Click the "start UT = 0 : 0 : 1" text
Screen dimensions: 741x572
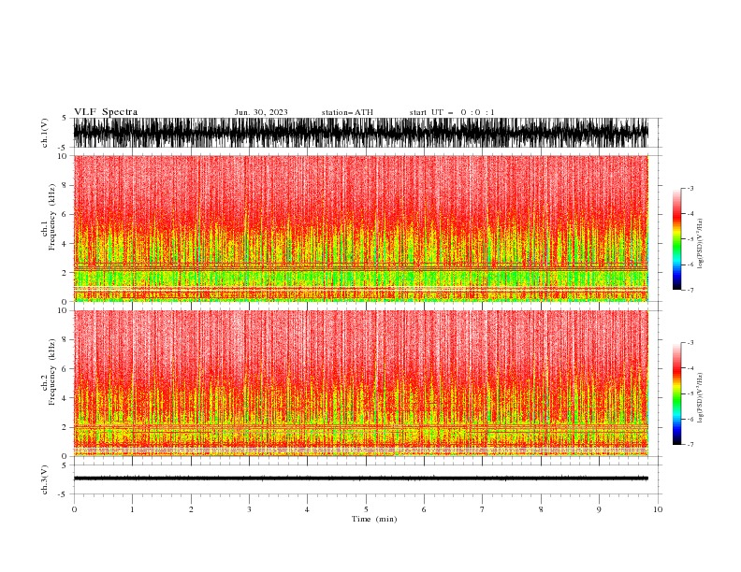click(452, 112)
